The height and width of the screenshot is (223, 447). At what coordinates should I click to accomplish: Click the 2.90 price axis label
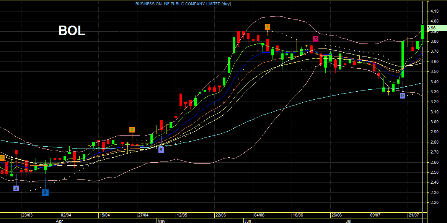pos(435,132)
